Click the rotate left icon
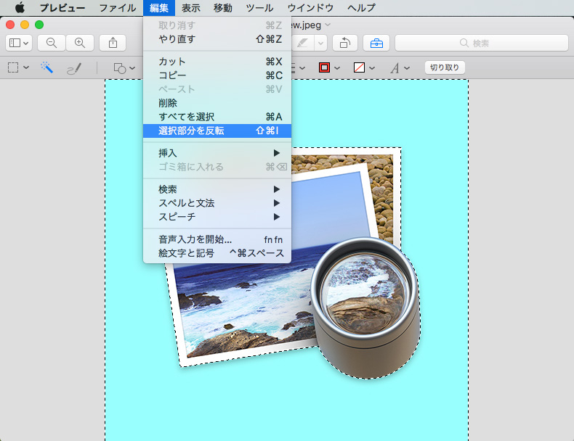The height and width of the screenshot is (441, 574). 345,43
